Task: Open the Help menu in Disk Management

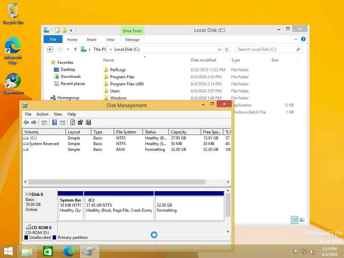Action: (x=72, y=114)
